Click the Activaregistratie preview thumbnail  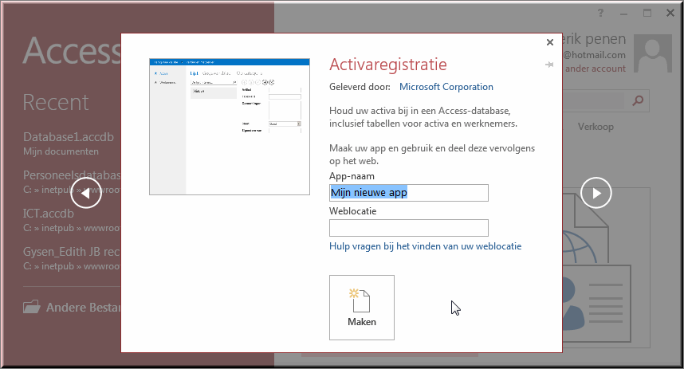click(x=230, y=127)
